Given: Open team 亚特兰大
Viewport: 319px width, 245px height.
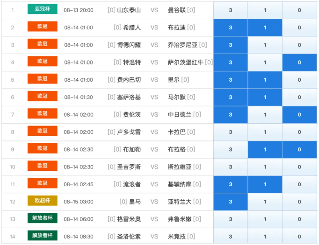Looking at the screenshot, I should coord(180,202).
